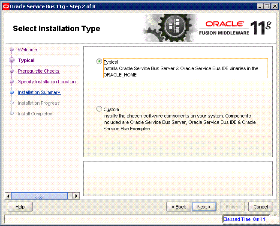The height and width of the screenshot is (226, 280).
Task: Click the current Typical step marker icon
Action: point(12,60)
